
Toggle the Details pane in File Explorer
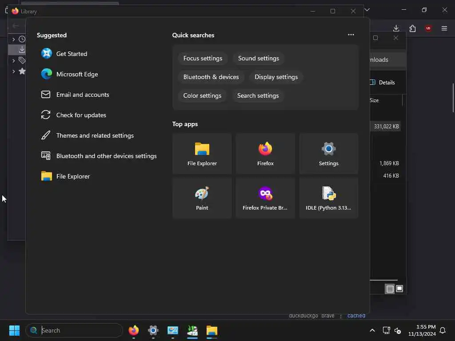(383, 82)
